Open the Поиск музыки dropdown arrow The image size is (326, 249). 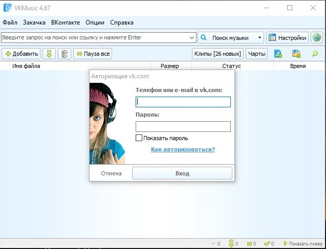pyautogui.click(x=259, y=38)
